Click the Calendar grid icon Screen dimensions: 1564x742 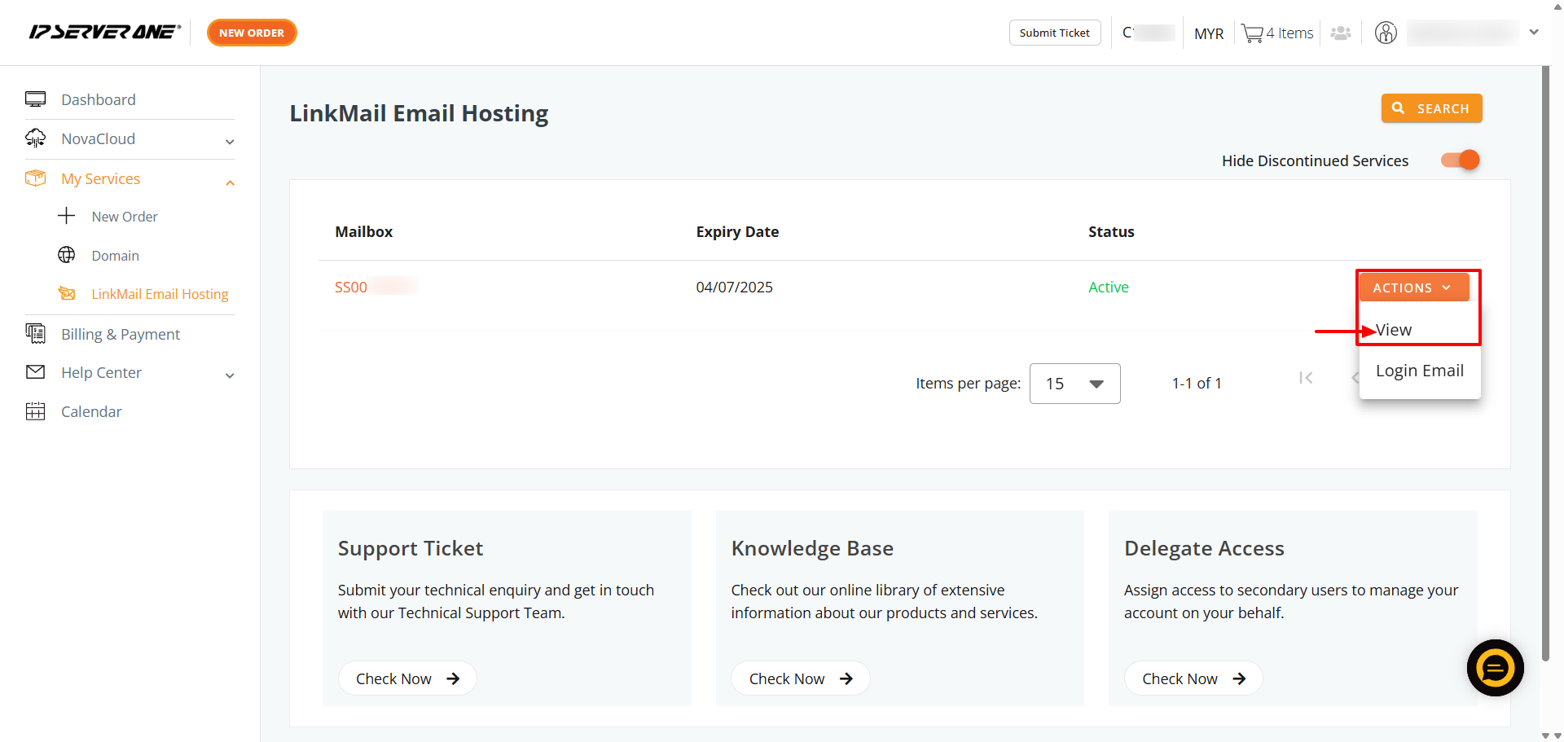35,411
